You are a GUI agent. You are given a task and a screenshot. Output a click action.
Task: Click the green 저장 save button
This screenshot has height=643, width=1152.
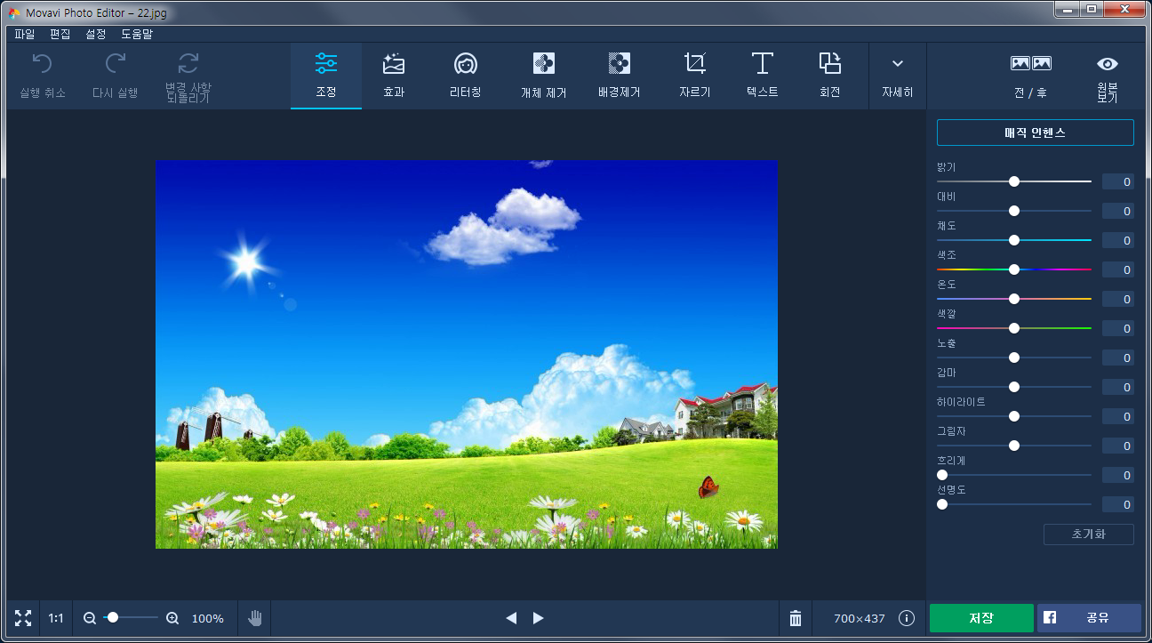[x=981, y=618]
